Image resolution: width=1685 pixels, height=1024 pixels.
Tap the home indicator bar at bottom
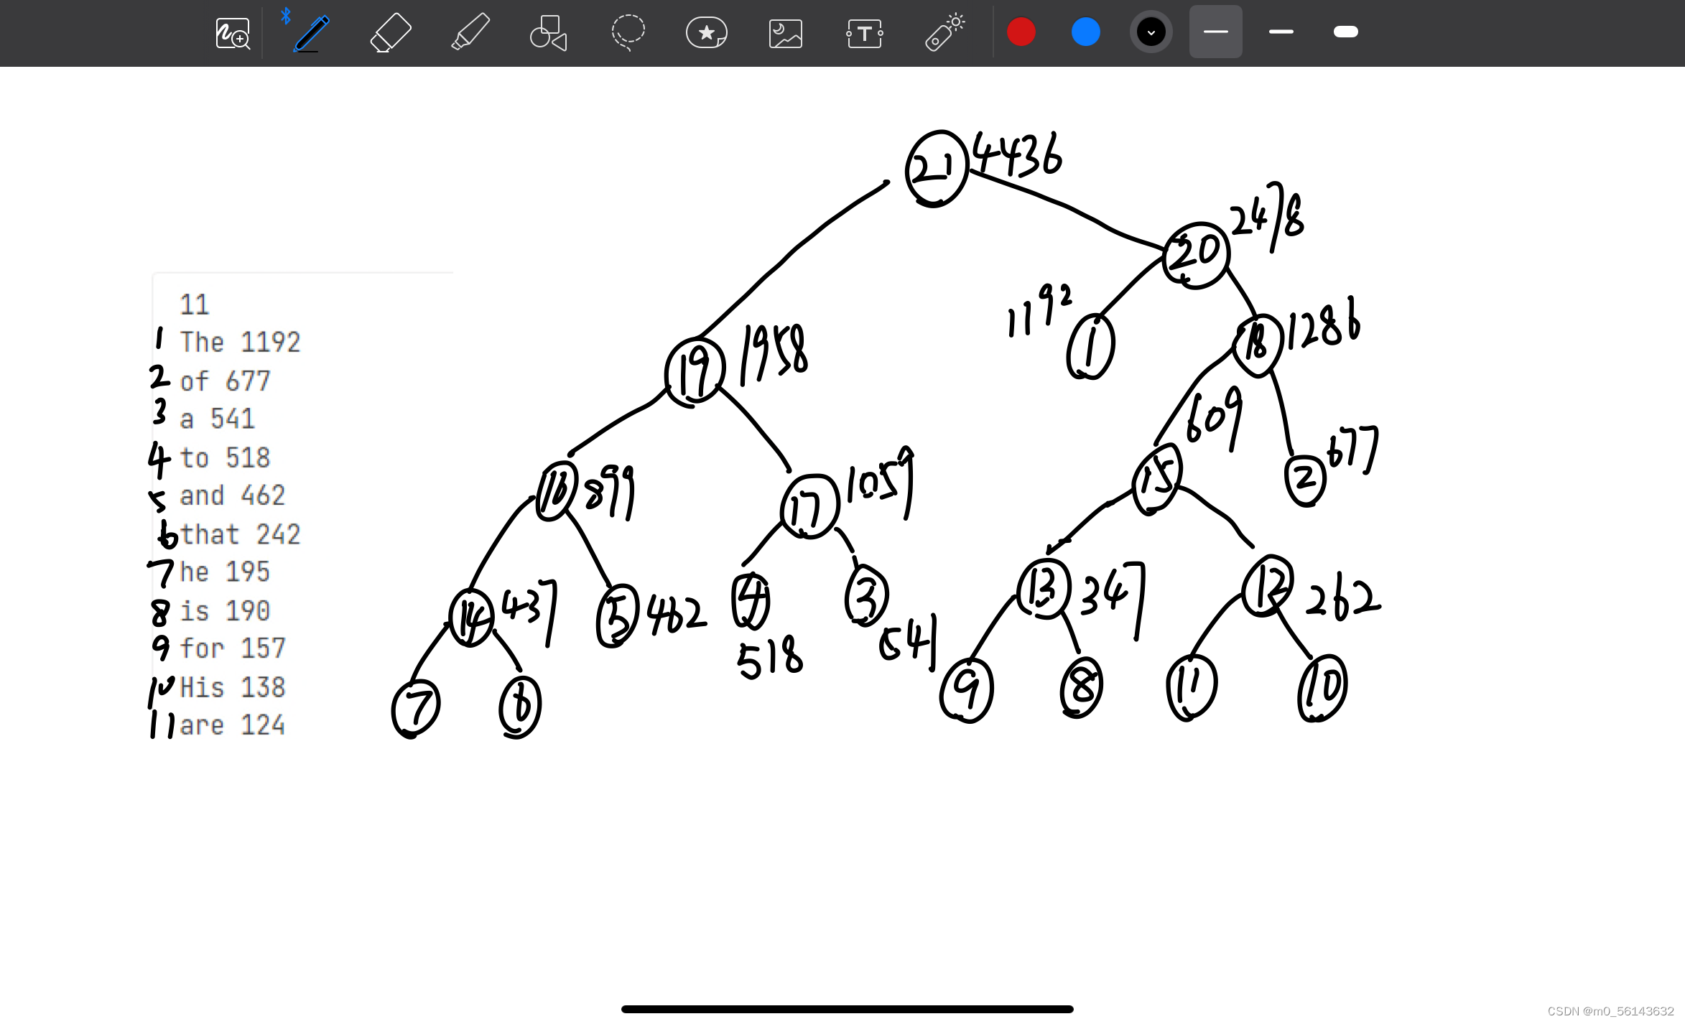point(847,1009)
